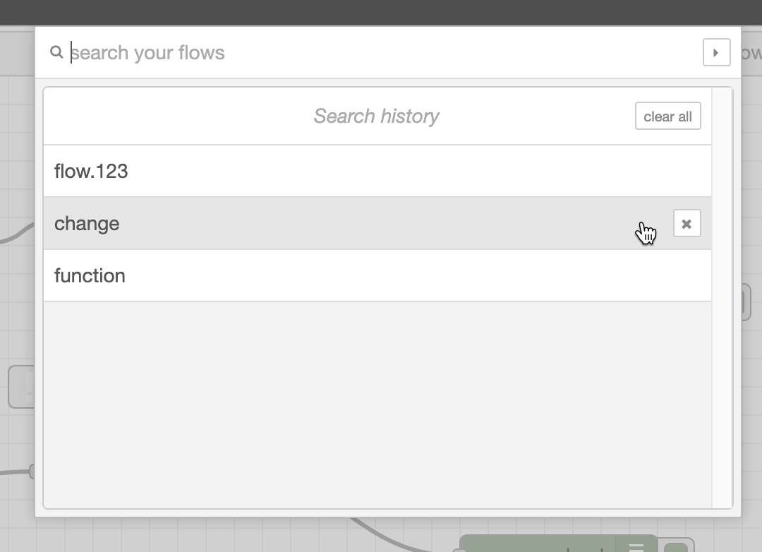Clear all search history entries

pos(667,116)
